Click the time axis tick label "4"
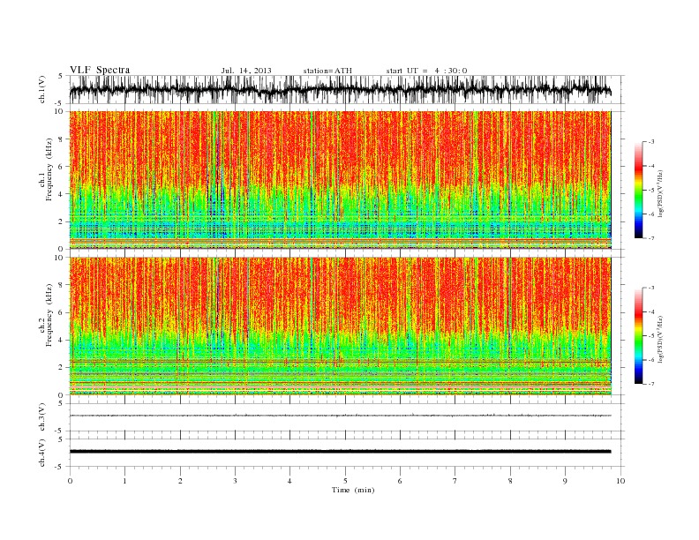Screen dimensions: 699x540 pyautogui.click(x=289, y=481)
